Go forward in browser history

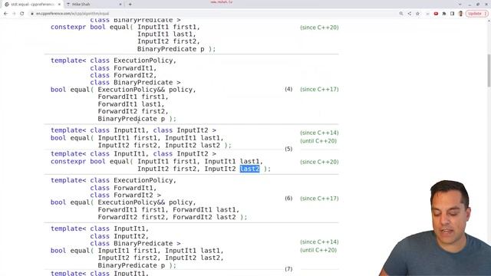coord(14,14)
